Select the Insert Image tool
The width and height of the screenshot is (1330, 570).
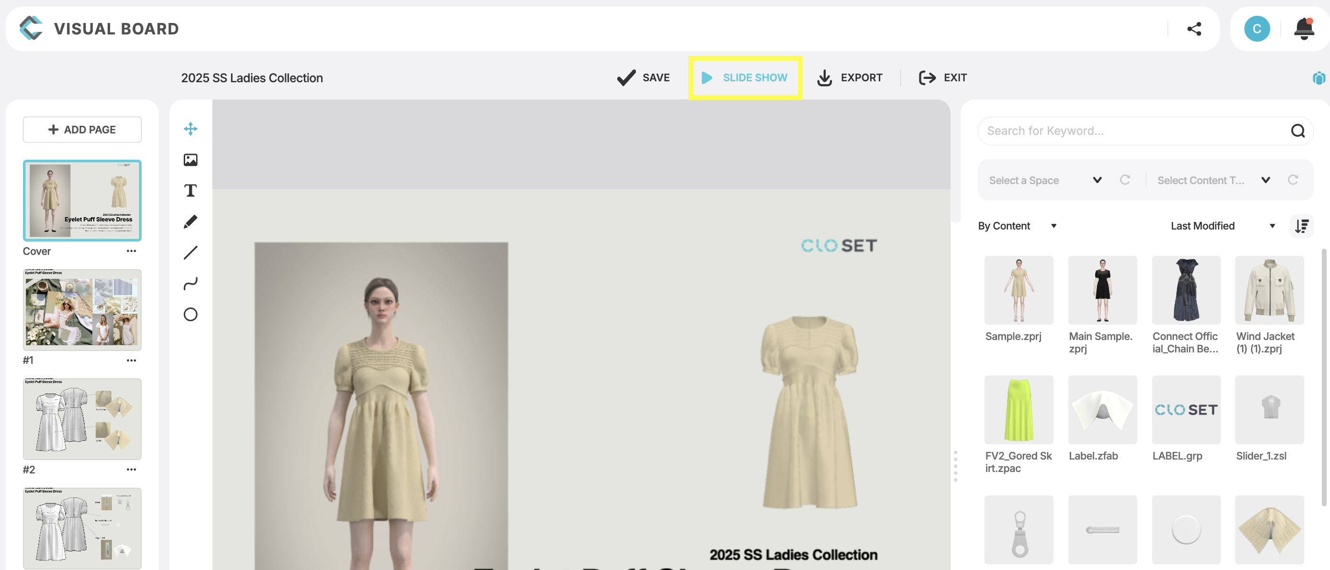click(190, 160)
